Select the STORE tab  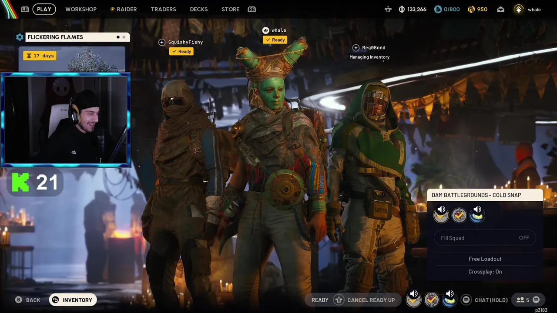231,9
